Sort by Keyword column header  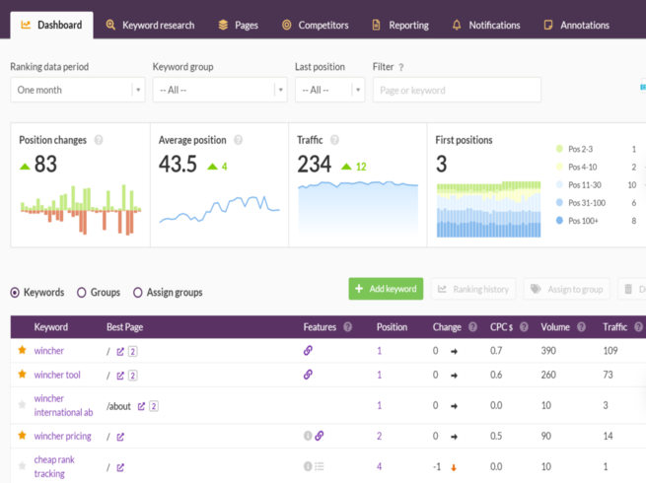click(x=50, y=327)
